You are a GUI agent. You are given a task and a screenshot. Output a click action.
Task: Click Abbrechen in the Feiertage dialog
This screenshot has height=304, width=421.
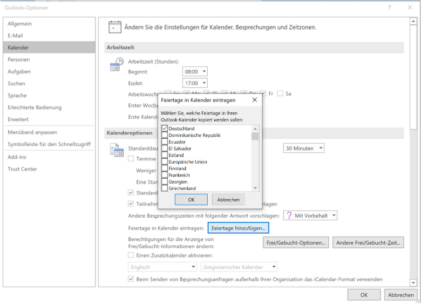[228, 200]
